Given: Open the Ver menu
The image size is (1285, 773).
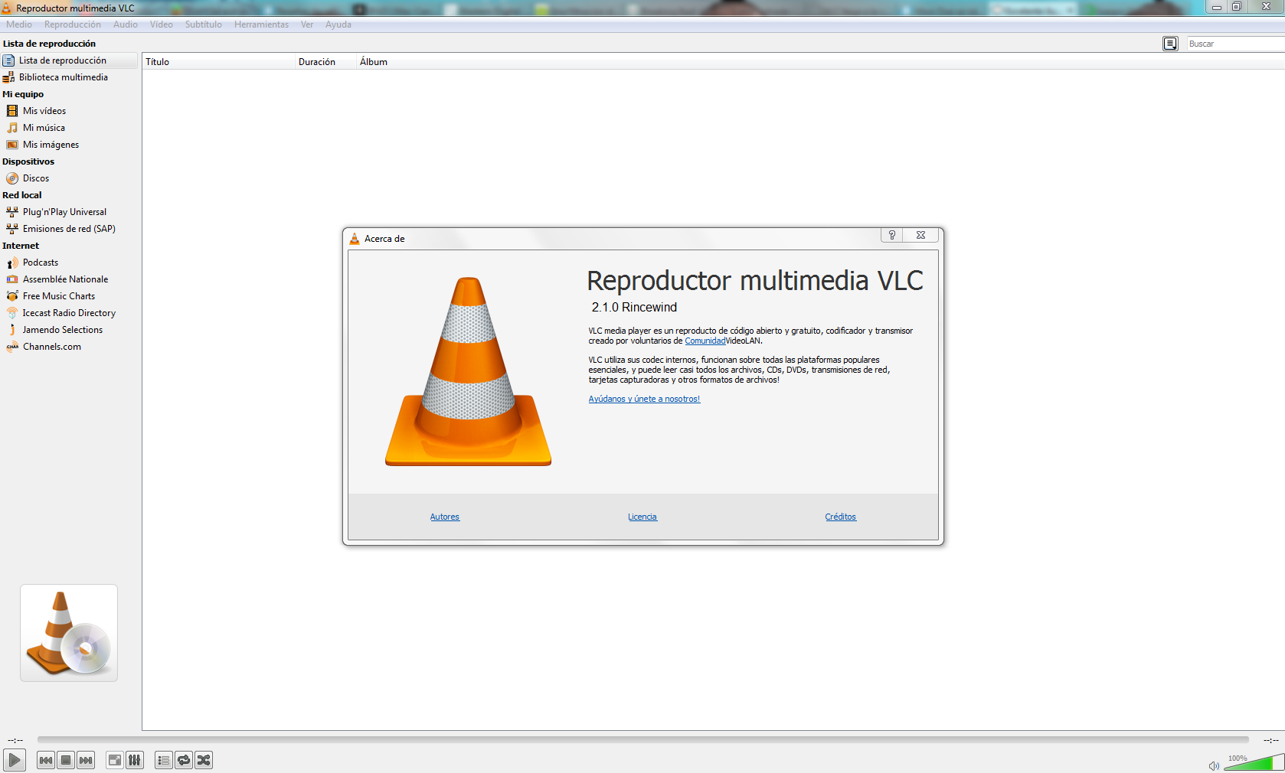Looking at the screenshot, I should click(307, 24).
